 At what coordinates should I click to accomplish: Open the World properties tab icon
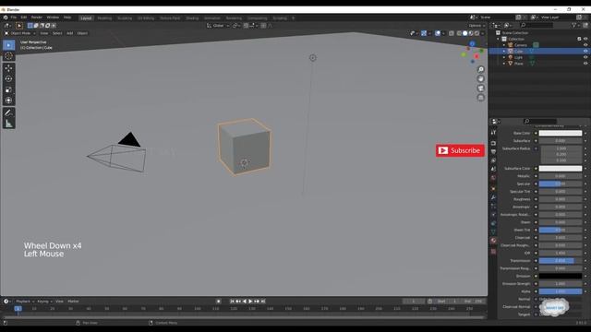coord(493,178)
